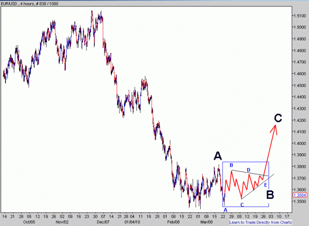Click the blue wave label E near trendline
This screenshot has width=309, height=226.
click(x=265, y=185)
